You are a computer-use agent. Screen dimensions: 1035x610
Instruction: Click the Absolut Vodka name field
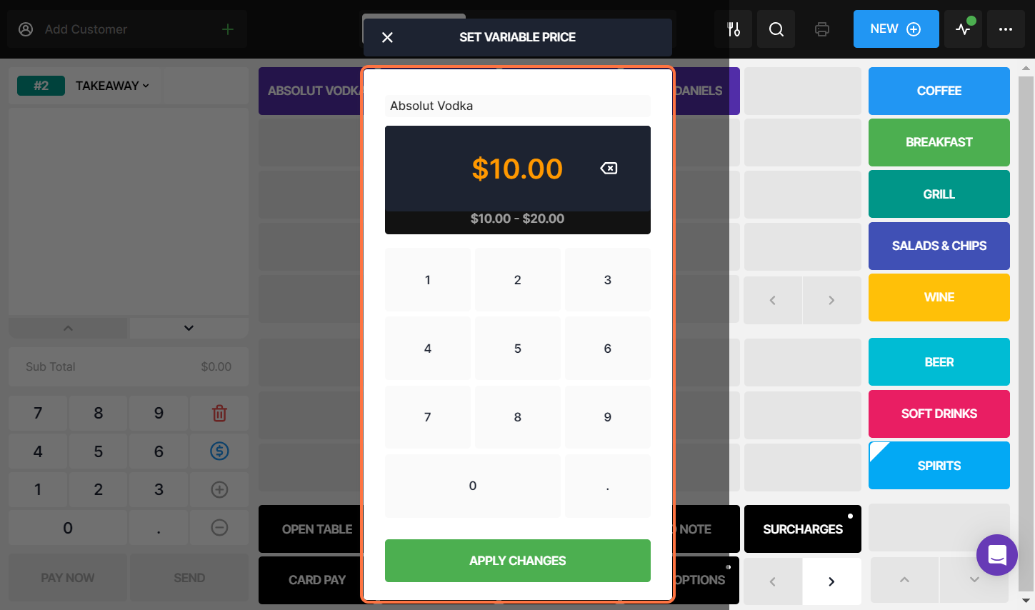click(518, 106)
